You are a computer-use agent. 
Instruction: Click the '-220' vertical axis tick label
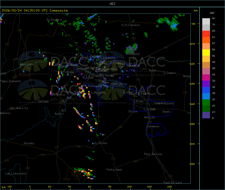tap(192, 164)
